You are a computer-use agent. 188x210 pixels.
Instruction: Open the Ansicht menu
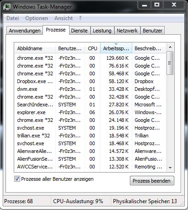[64, 18]
